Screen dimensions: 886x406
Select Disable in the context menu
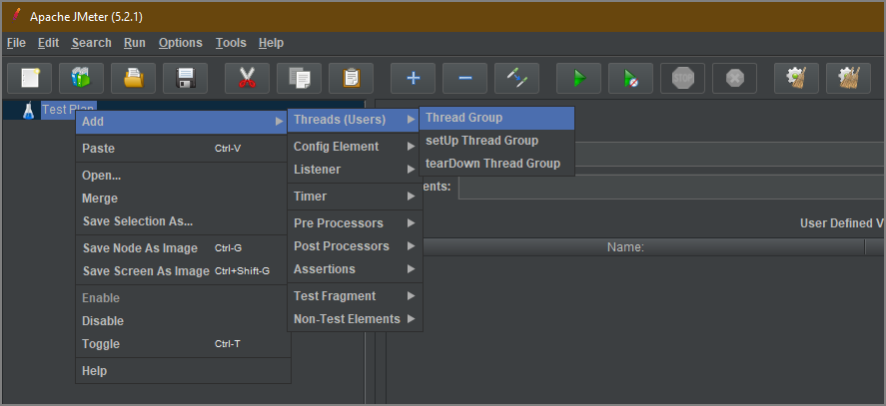[183, 321]
